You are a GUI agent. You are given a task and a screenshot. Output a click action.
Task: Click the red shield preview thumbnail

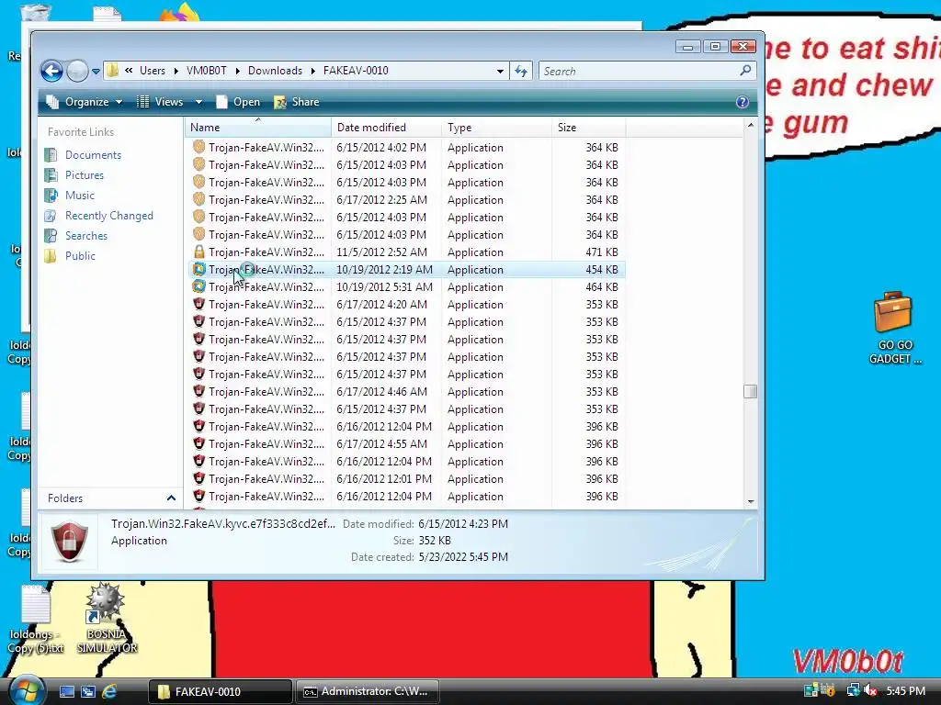click(x=70, y=540)
